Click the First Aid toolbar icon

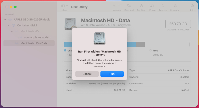(x=129, y=6)
